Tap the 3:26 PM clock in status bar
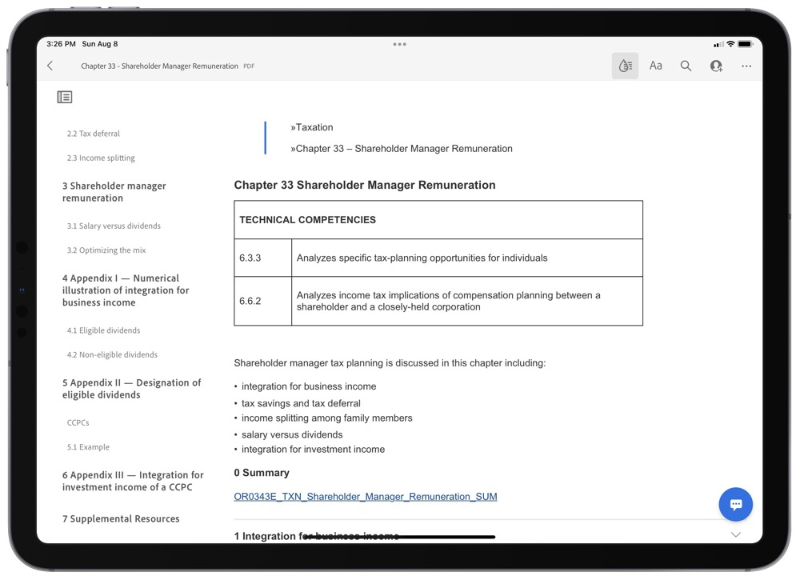The height and width of the screenshot is (580, 800). click(62, 44)
